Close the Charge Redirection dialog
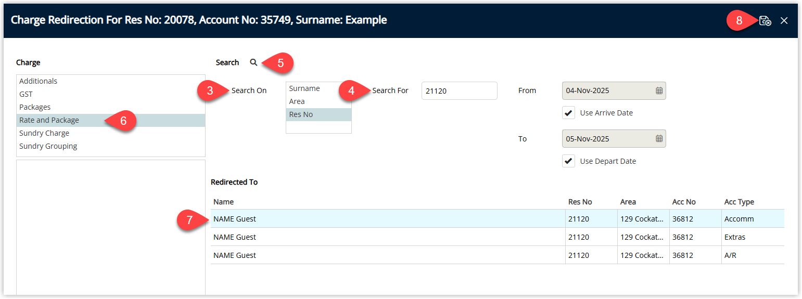The image size is (802, 299). pos(784,21)
